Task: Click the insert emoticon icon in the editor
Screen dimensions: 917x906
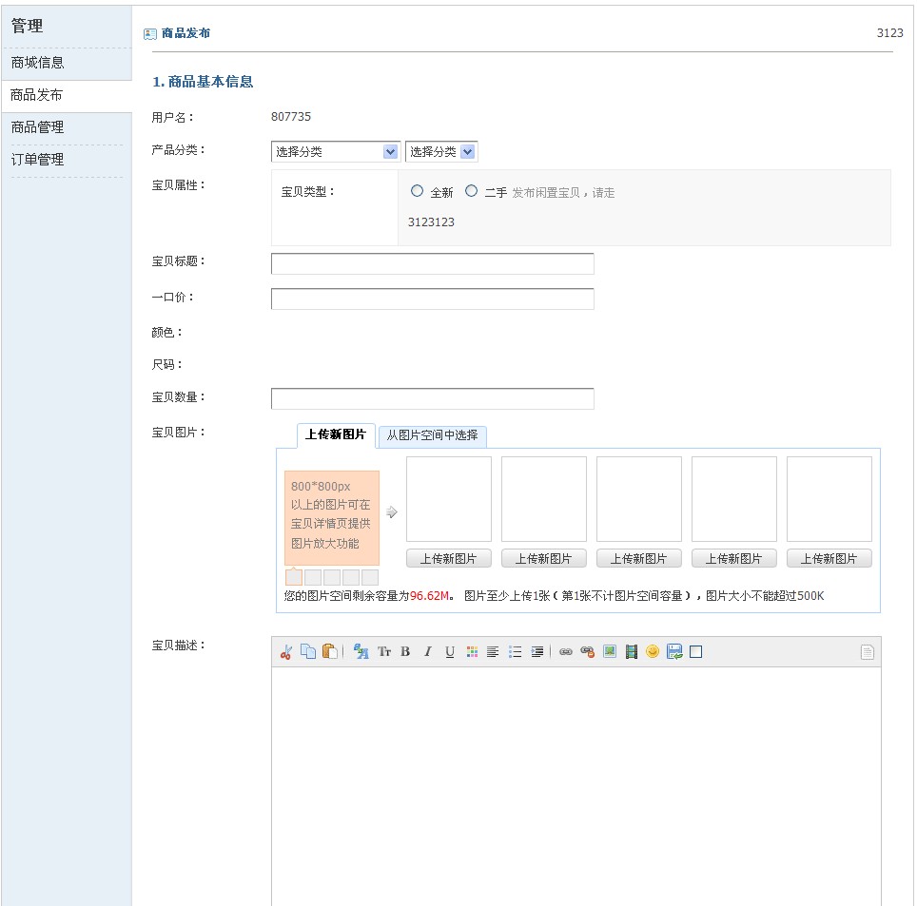Action: point(653,651)
